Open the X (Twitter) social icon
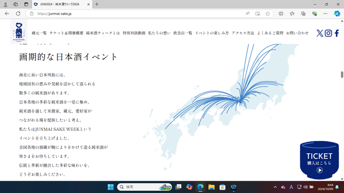This screenshot has width=344, height=193. 320,33
